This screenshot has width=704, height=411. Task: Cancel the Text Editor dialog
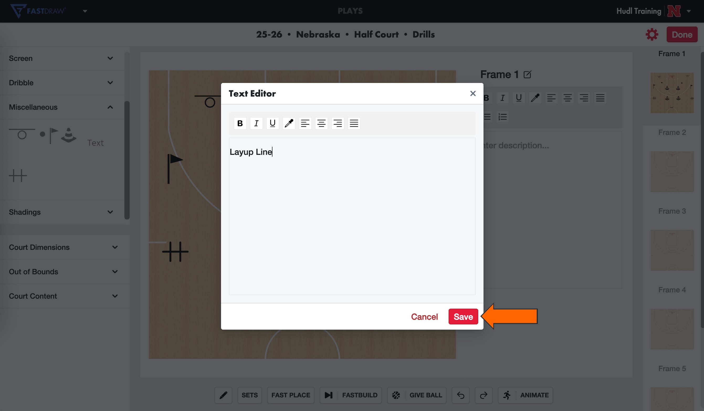424,317
